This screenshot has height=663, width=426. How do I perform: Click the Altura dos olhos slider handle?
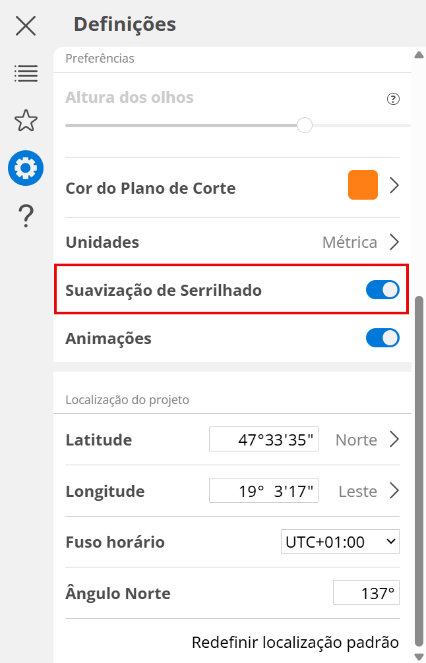304,125
